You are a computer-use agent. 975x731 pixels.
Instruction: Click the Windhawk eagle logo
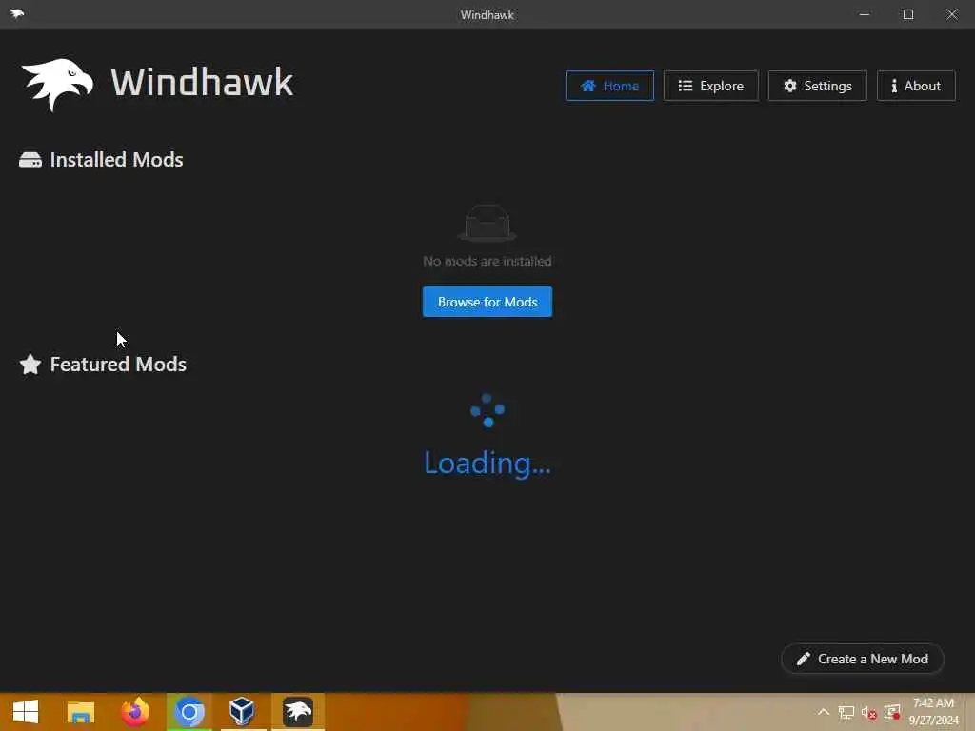point(57,84)
